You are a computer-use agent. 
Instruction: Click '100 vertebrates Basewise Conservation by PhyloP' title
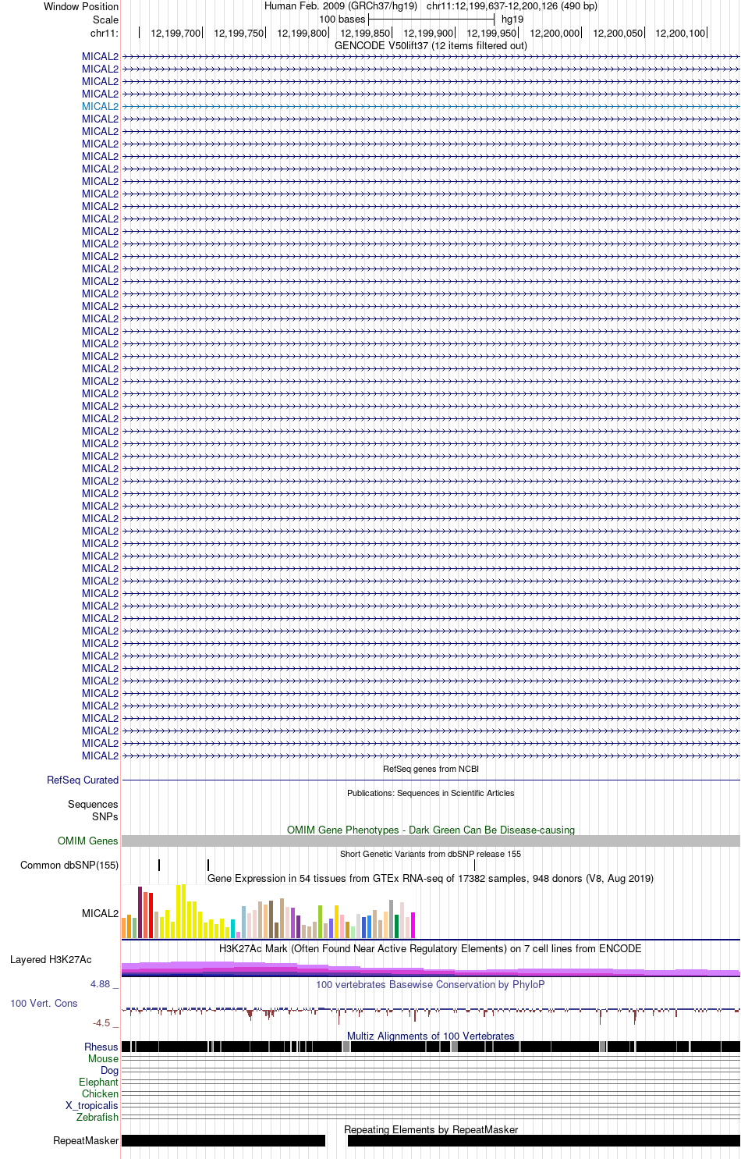431,984
